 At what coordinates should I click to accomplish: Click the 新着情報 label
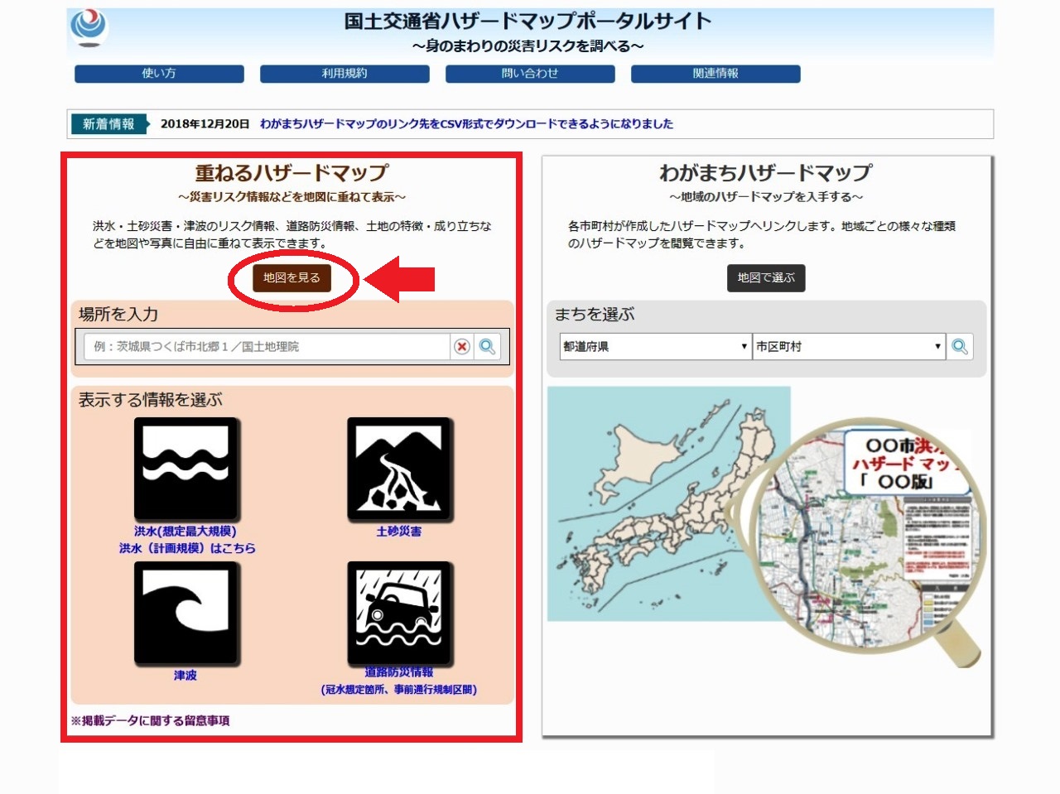click(x=108, y=124)
